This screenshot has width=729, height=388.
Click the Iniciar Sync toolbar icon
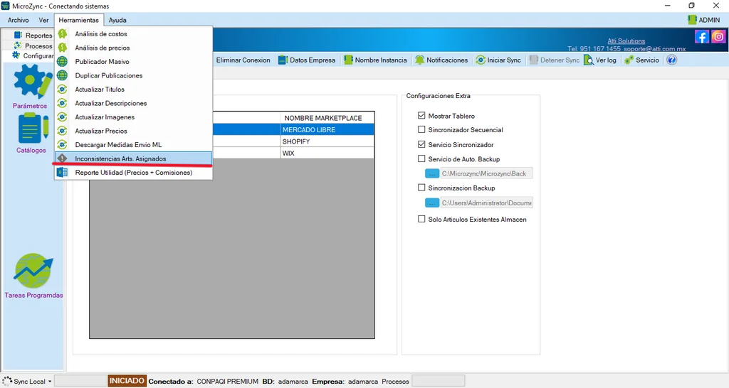click(x=481, y=60)
